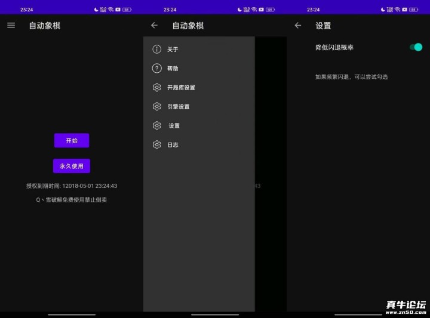Image resolution: width=430 pixels, height=318 pixels.
Task: Click the 关于 info circle icon
Action: pyautogui.click(x=157, y=50)
